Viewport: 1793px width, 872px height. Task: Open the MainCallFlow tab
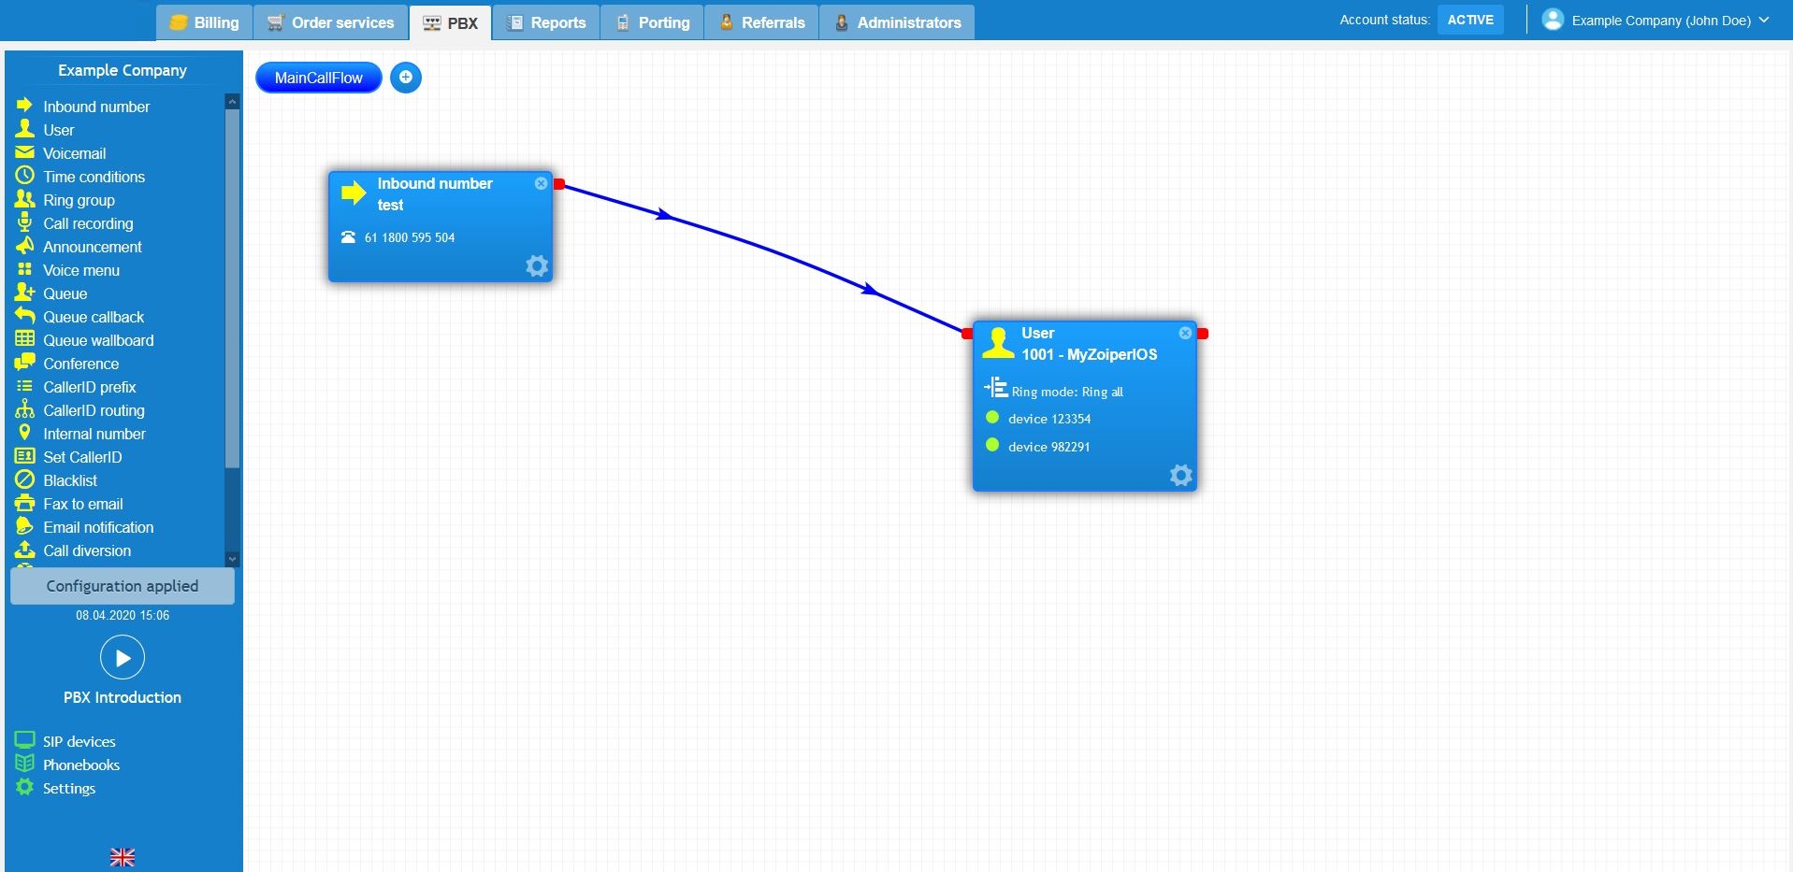(318, 78)
